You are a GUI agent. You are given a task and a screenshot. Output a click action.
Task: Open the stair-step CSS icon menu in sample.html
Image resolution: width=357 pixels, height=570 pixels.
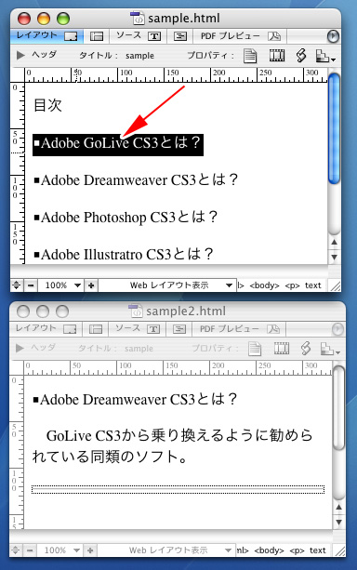coord(325,56)
